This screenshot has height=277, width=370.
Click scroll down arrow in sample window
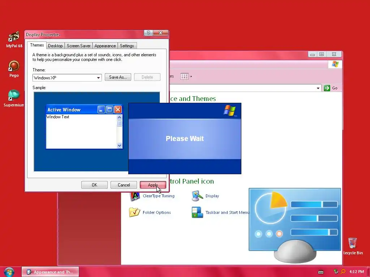(x=119, y=146)
